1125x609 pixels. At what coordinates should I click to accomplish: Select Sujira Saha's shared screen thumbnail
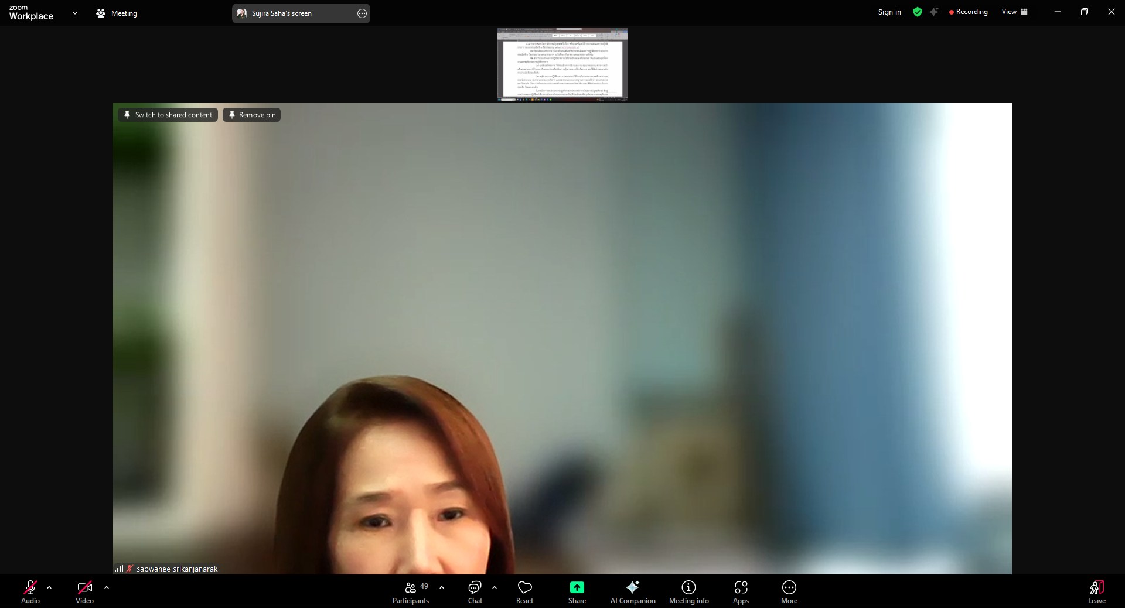click(562, 64)
